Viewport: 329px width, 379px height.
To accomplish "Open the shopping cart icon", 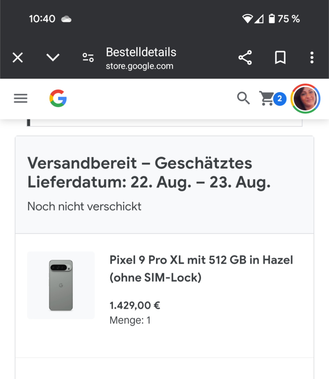I will [267, 99].
